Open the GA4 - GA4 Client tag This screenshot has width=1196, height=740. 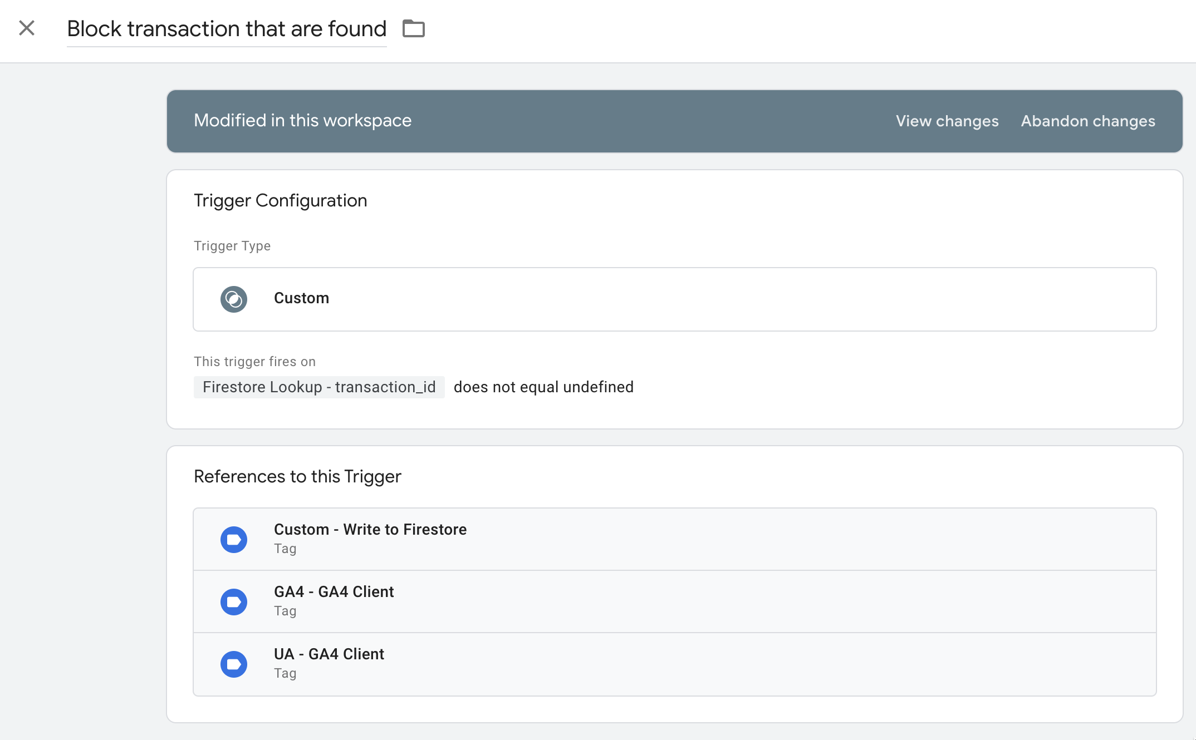675,601
